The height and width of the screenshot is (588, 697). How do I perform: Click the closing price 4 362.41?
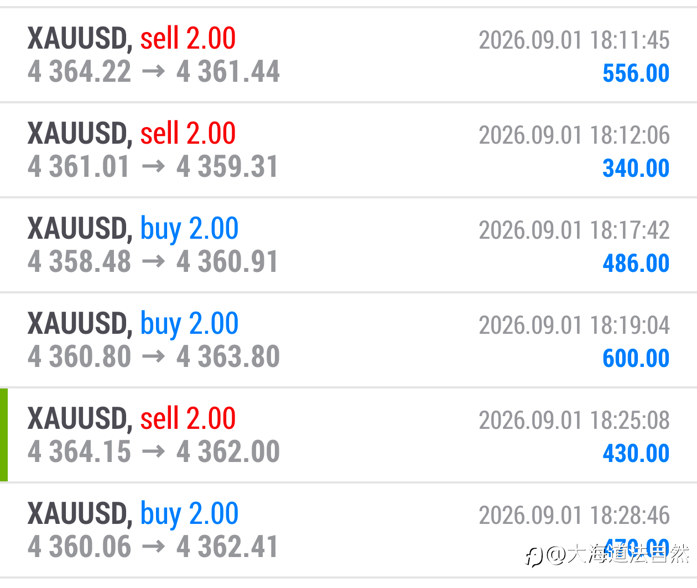click(227, 547)
